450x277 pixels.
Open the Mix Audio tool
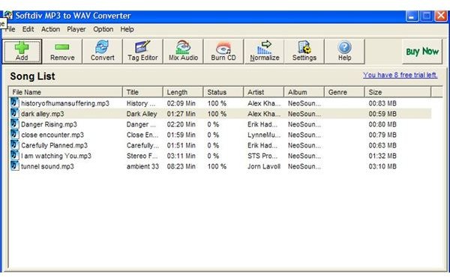[x=183, y=52]
